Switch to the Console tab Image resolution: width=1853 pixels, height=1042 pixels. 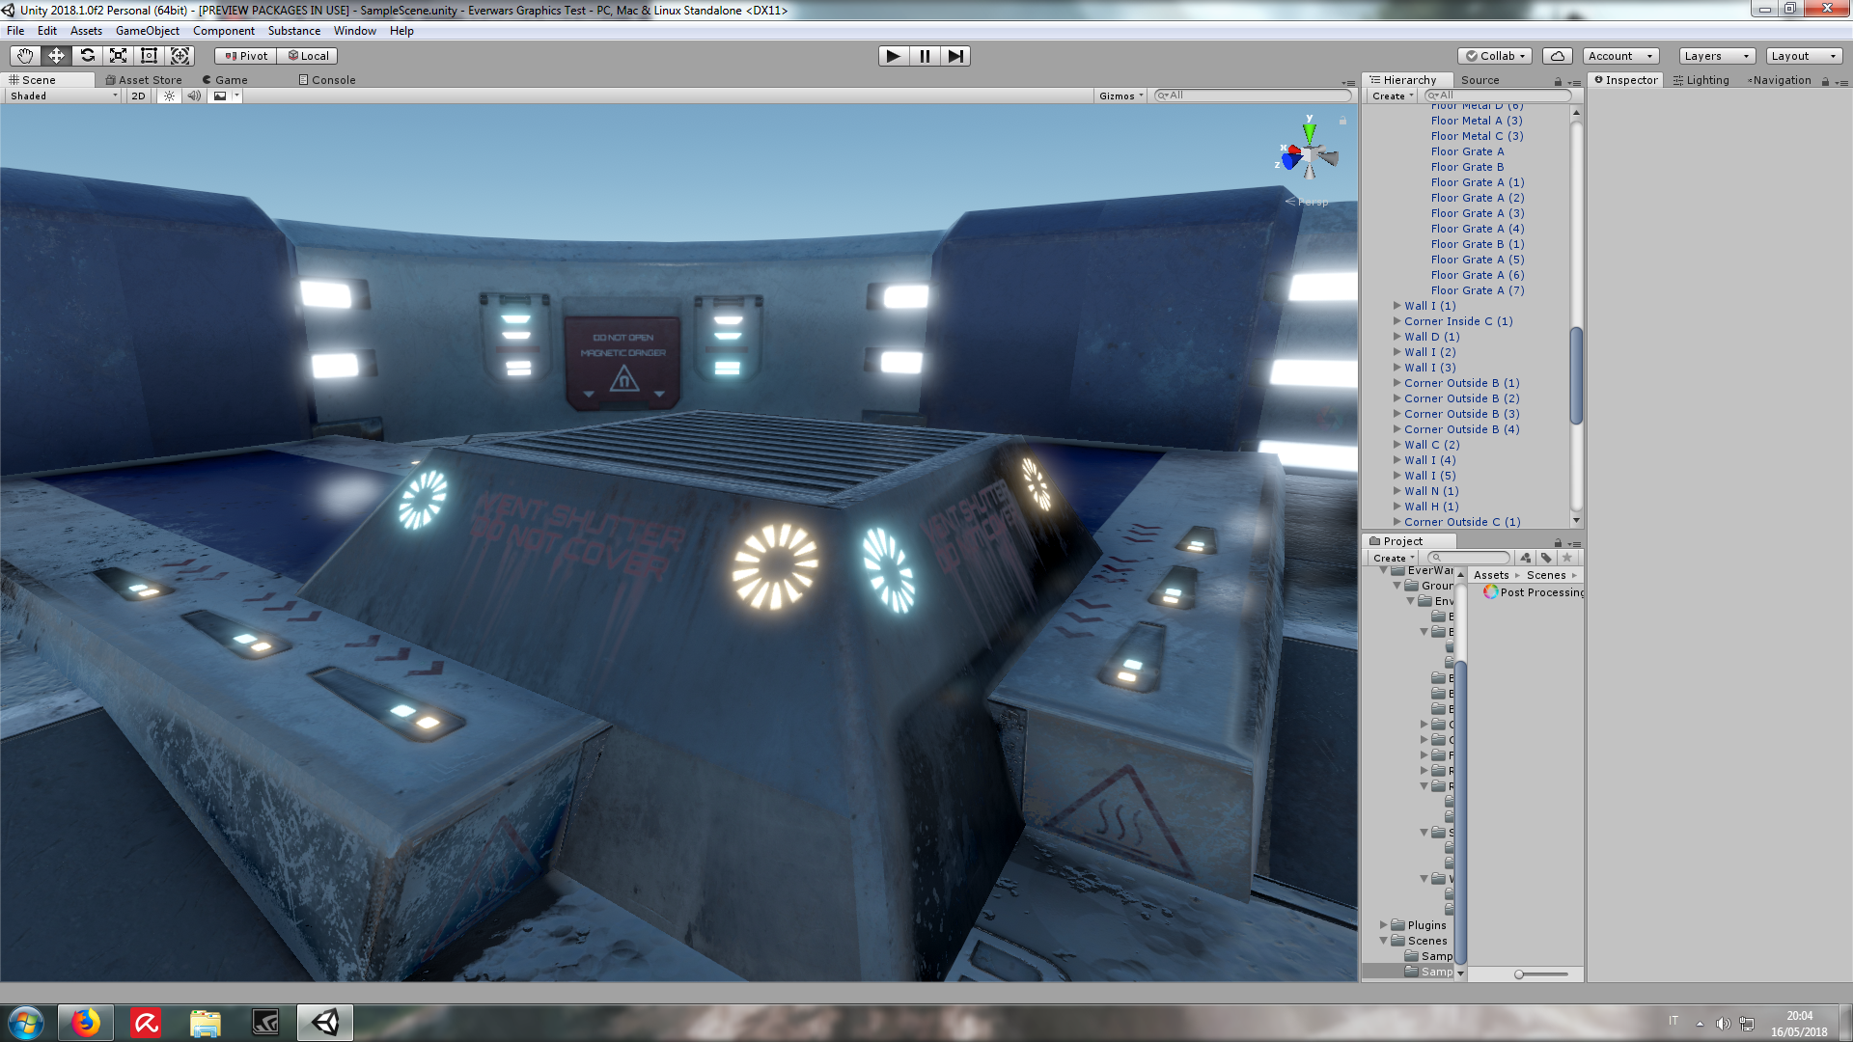pos(326,80)
